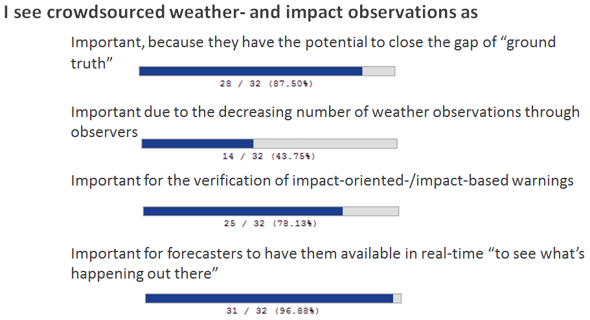Click the blue filled part of the 78.13% bar
590x320 pixels.
[x=243, y=211]
